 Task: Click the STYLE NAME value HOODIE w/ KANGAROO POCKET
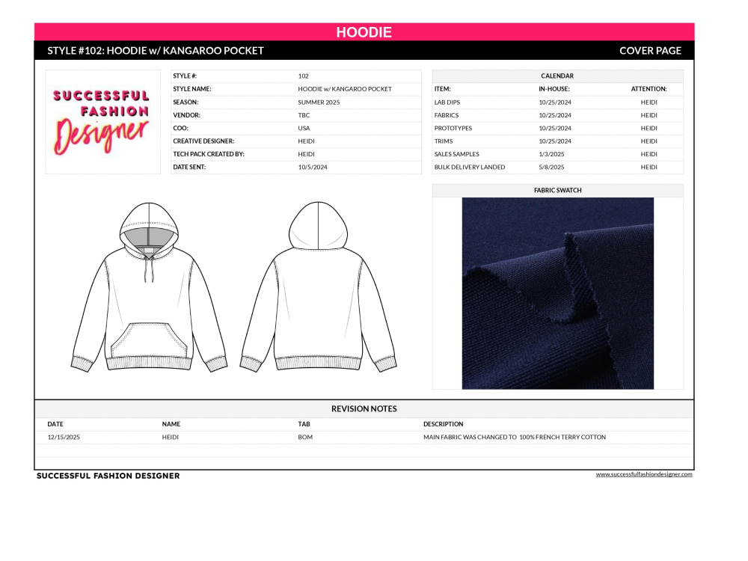345,89
